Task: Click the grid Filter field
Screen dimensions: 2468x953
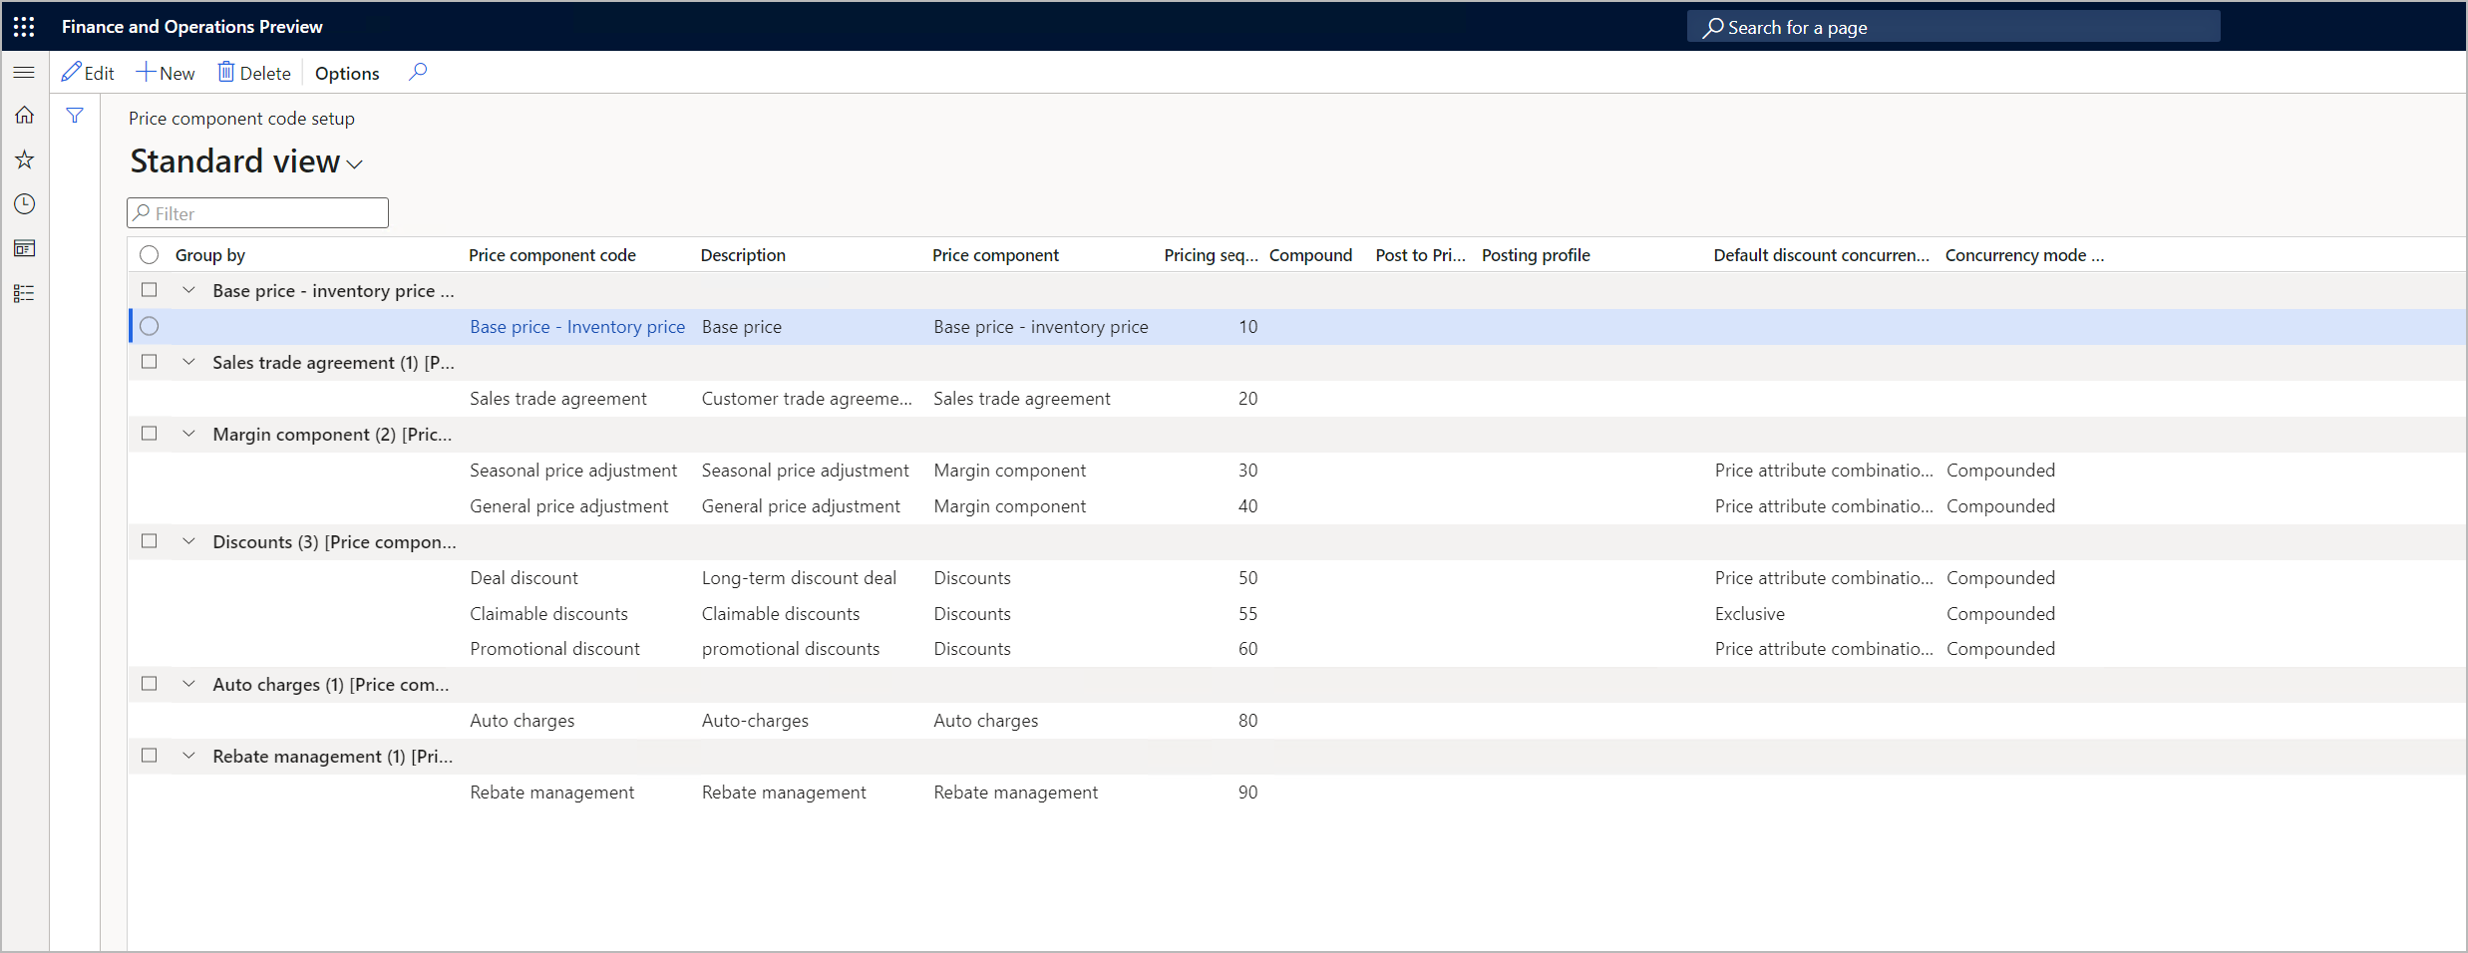Action: (257, 213)
